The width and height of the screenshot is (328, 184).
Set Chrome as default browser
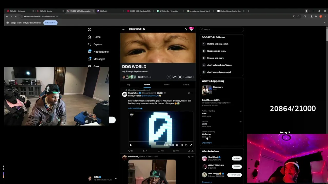(x=50, y=23)
